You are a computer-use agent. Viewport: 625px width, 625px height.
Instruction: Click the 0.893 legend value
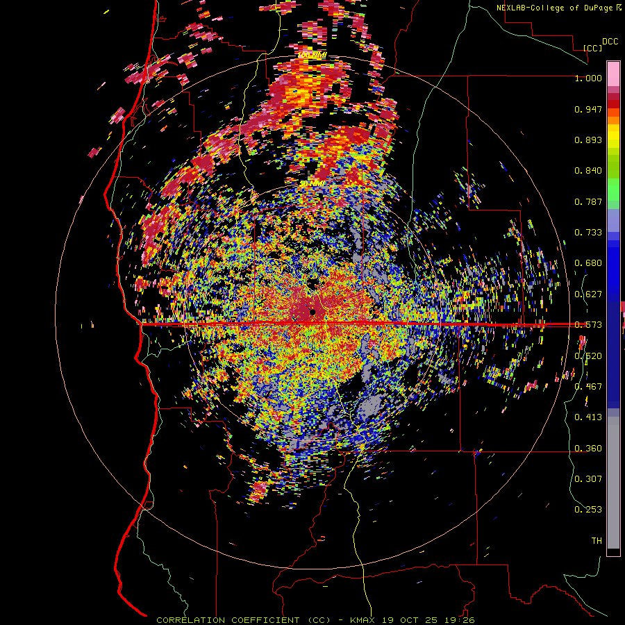[x=588, y=140]
